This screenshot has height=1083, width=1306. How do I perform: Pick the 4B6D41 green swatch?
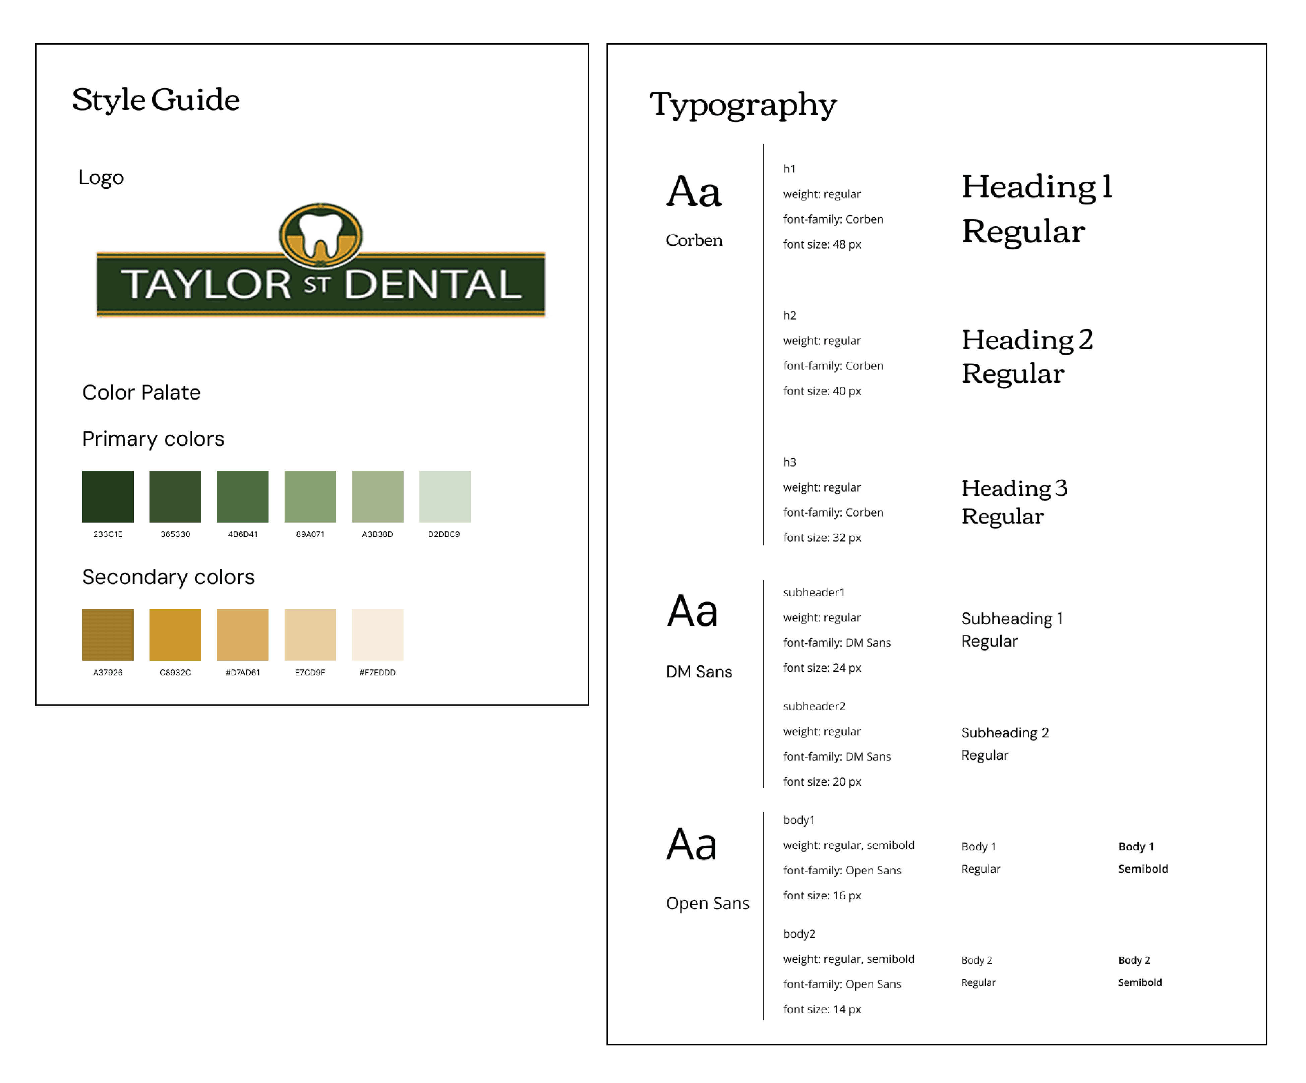tap(243, 496)
